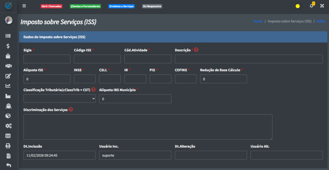Enter fullscreen with the expand arrows icon
This screenshot has height=170, width=329.
pos(322,6)
